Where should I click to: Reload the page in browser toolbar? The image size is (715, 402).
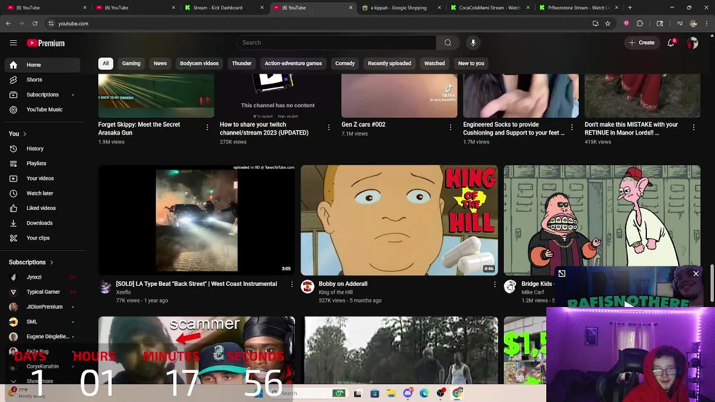coord(35,23)
